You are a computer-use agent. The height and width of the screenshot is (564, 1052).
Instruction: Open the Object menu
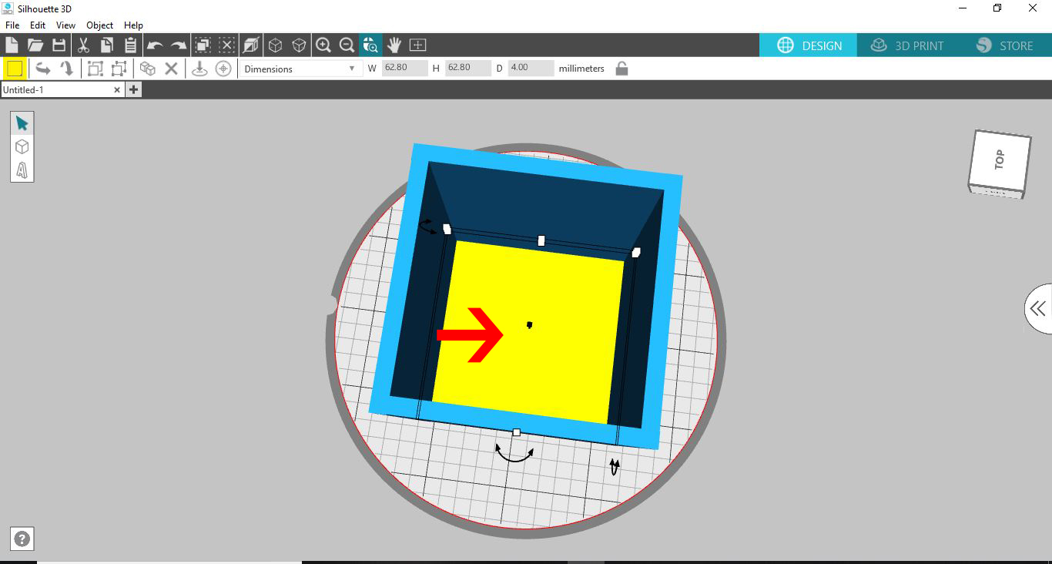(100, 25)
